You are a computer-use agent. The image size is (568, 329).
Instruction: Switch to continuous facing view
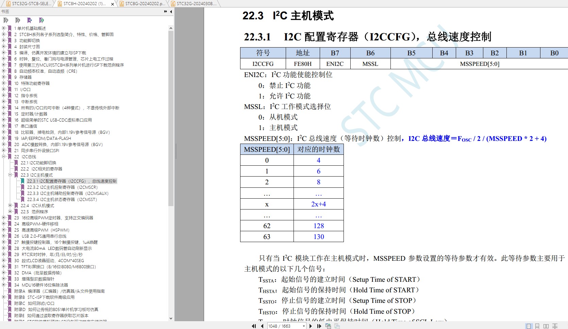tap(555, 326)
